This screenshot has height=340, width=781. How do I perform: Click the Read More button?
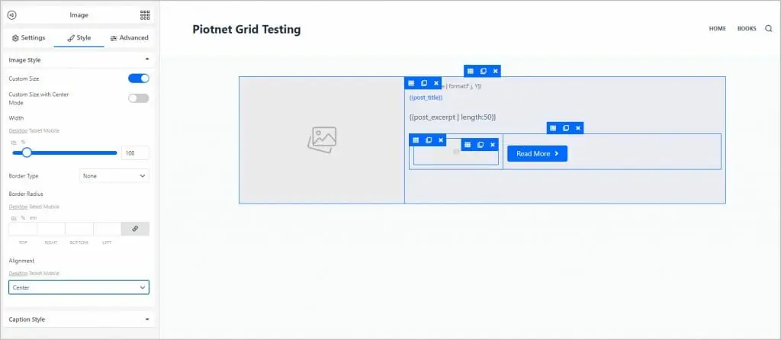click(537, 153)
